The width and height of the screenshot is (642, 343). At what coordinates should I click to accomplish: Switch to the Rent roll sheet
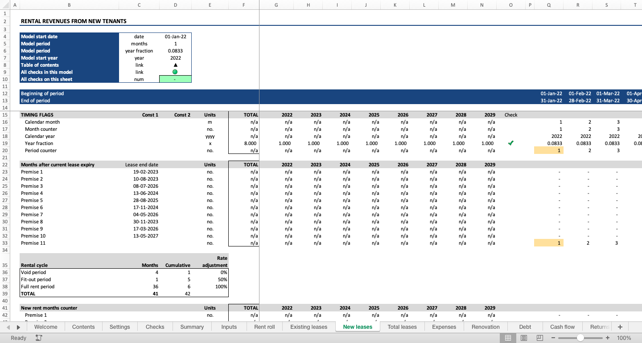(x=264, y=327)
